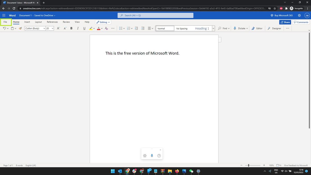Close the floating dictation toolbar
Image resolution: width=311 pixels, height=175 pixels.
click(160, 150)
